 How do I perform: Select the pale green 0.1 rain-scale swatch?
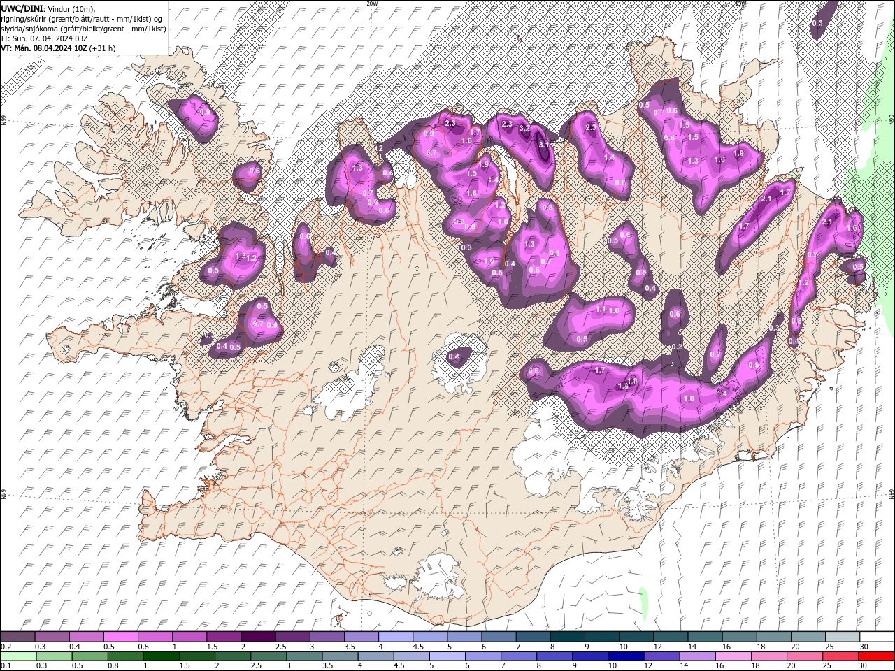pyautogui.click(x=18, y=656)
